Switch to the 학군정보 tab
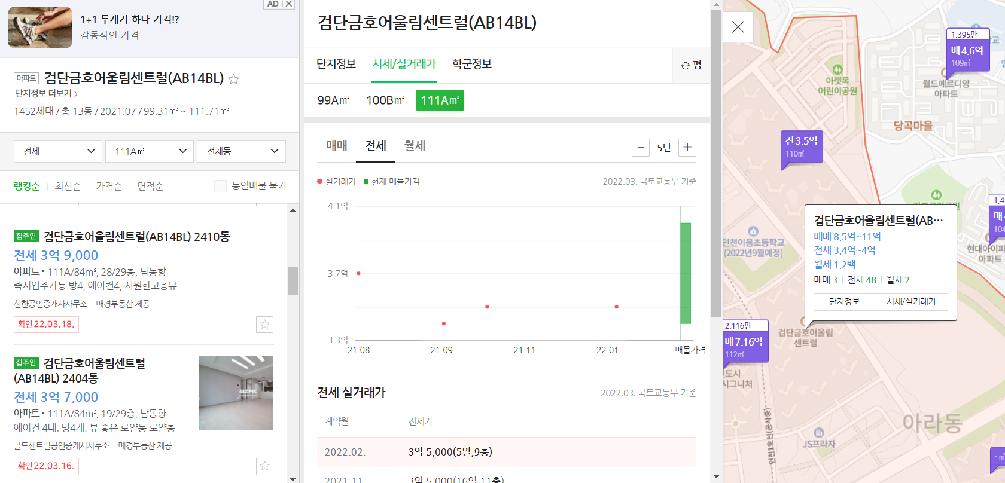The width and height of the screenshot is (1005, 483). point(471,64)
